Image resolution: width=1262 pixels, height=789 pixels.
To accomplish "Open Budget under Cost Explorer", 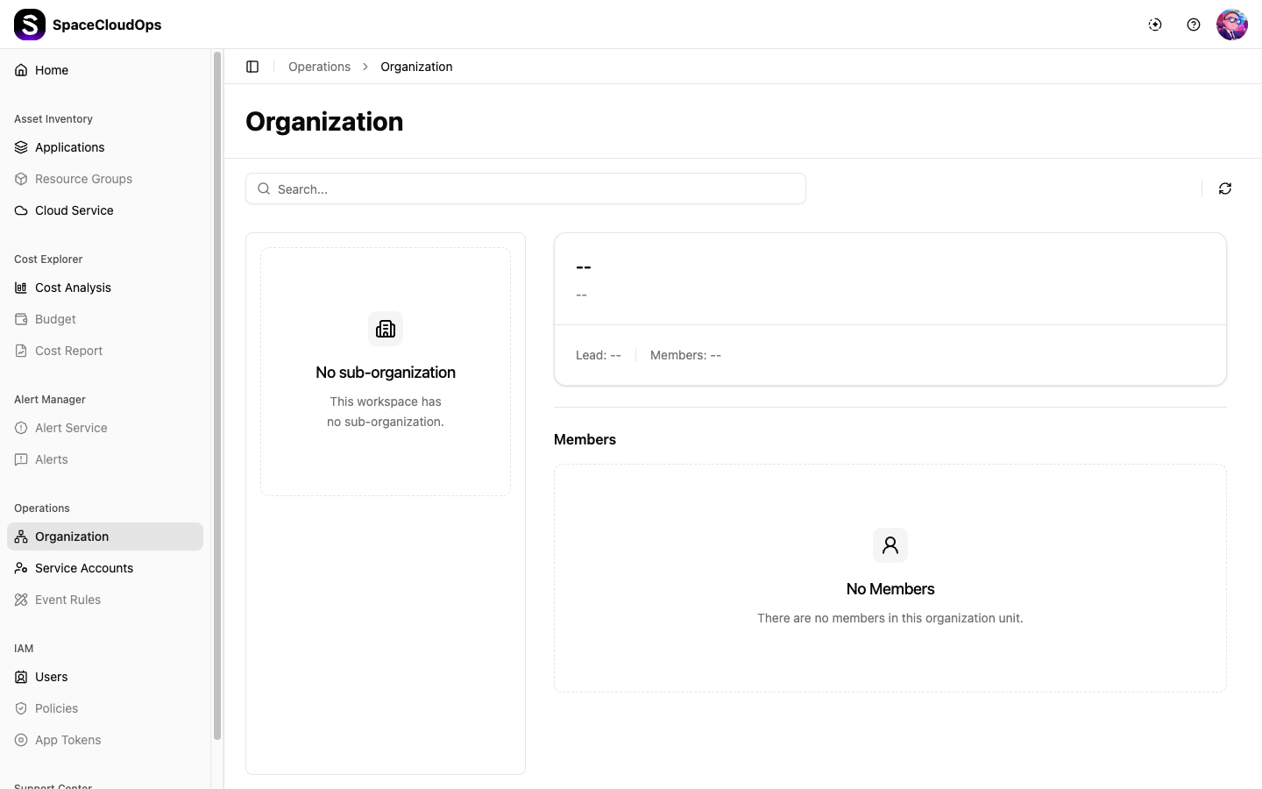I will point(55,319).
